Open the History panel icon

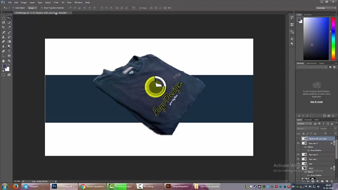(x=292, y=17)
